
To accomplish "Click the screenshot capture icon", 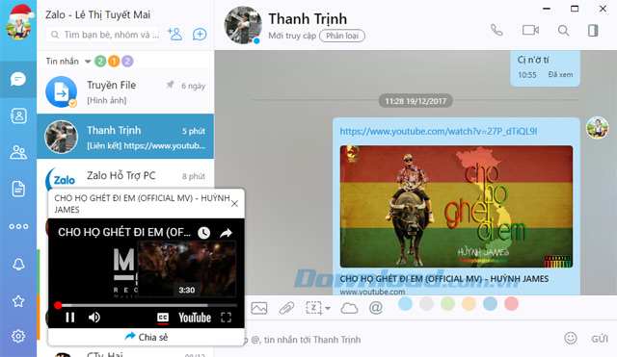I will click(x=314, y=308).
